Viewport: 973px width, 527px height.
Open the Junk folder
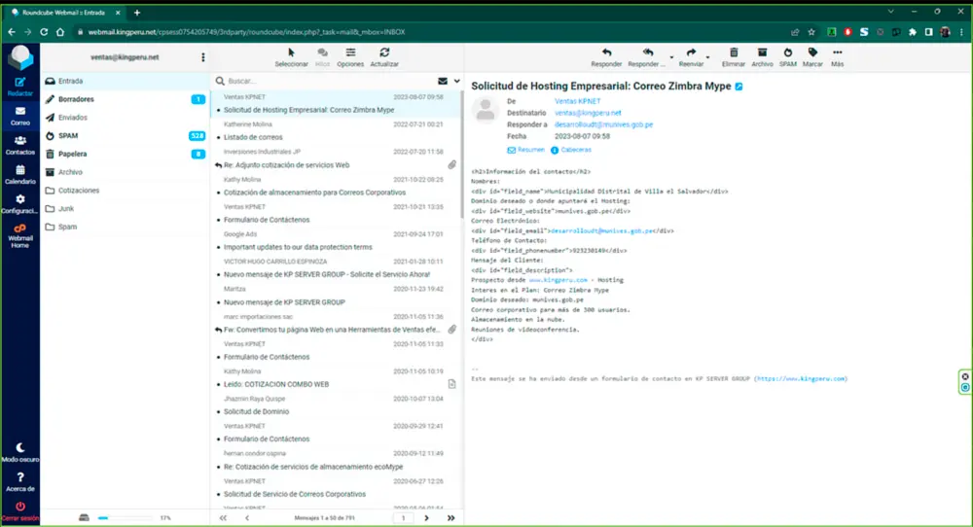coord(126,209)
